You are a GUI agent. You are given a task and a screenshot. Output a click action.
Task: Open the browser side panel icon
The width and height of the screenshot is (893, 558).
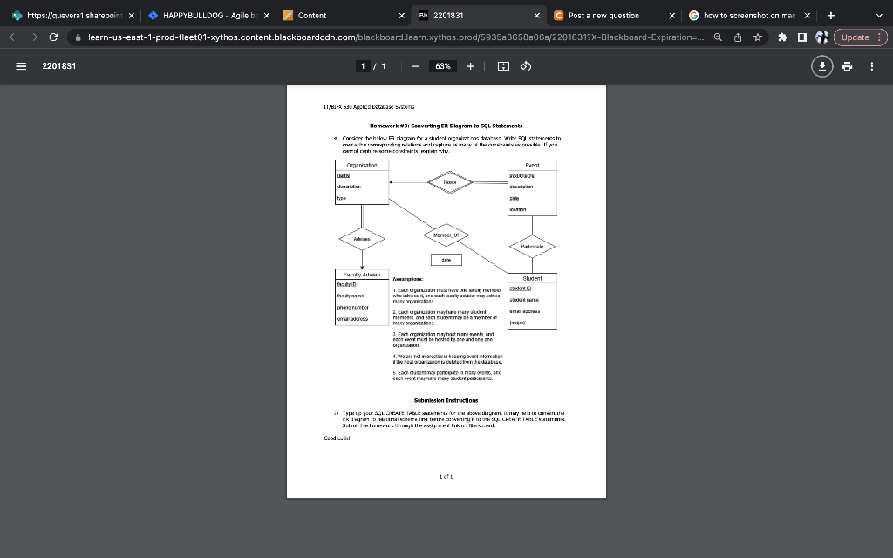(x=802, y=37)
